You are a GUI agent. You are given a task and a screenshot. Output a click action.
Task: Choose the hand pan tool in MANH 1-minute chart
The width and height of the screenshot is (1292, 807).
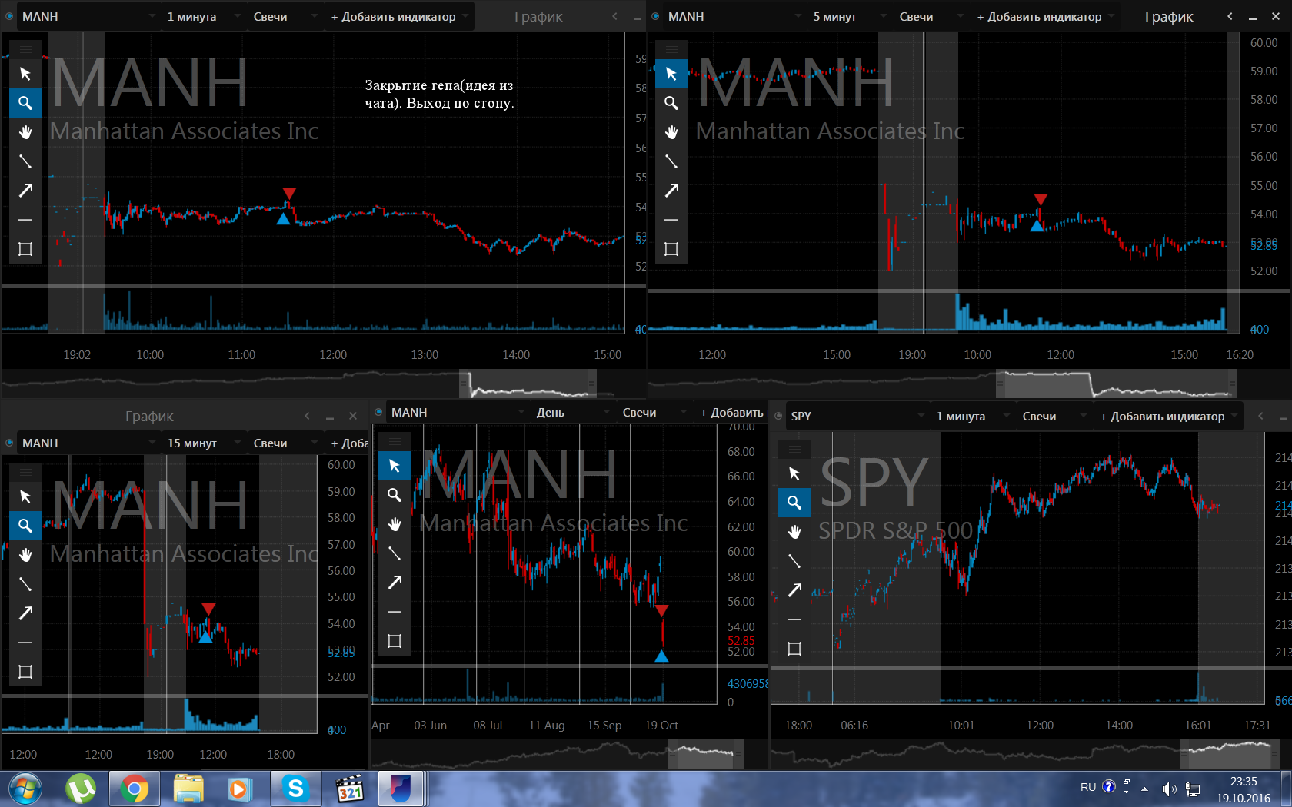(x=25, y=132)
